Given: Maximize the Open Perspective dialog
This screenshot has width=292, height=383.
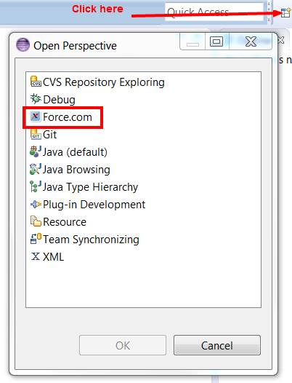Looking at the screenshot, I should click(x=216, y=42).
